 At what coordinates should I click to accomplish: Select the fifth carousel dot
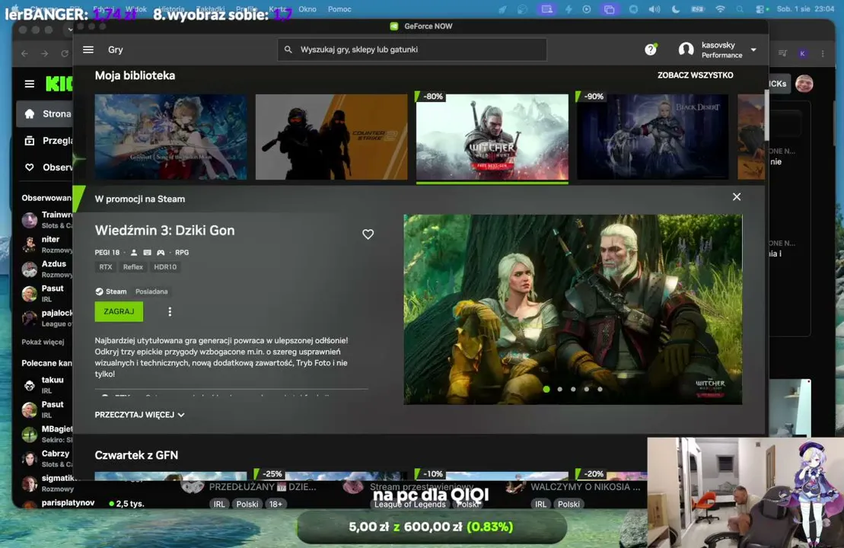click(x=600, y=389)
